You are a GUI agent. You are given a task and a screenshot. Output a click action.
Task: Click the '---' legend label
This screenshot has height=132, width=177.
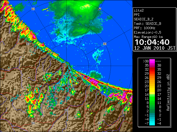[158, 61]
